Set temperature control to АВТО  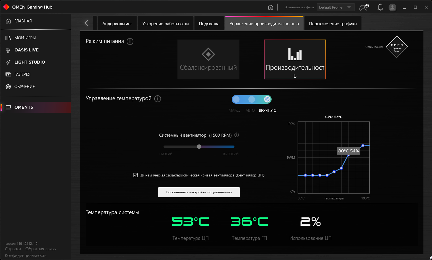tap(252, 99)
